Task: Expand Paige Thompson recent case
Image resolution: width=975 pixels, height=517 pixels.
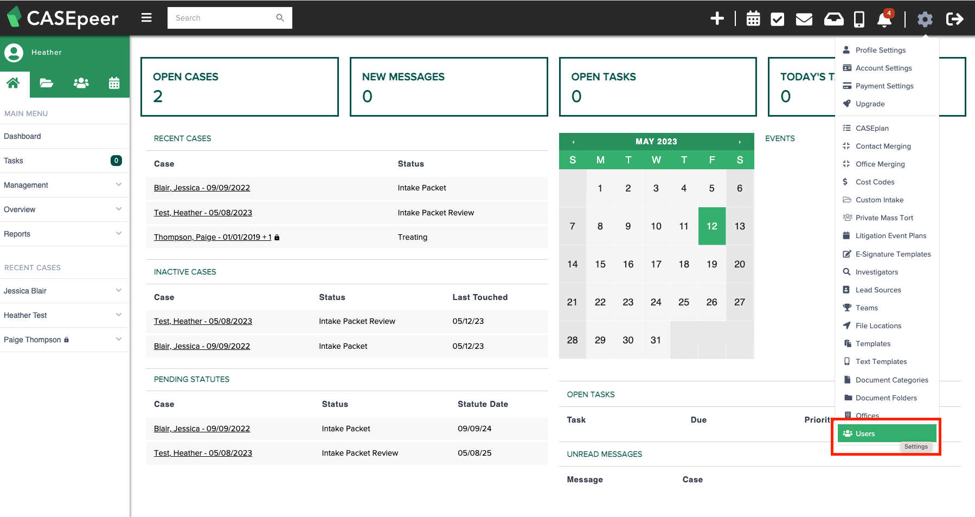Action: pos(65,340)
